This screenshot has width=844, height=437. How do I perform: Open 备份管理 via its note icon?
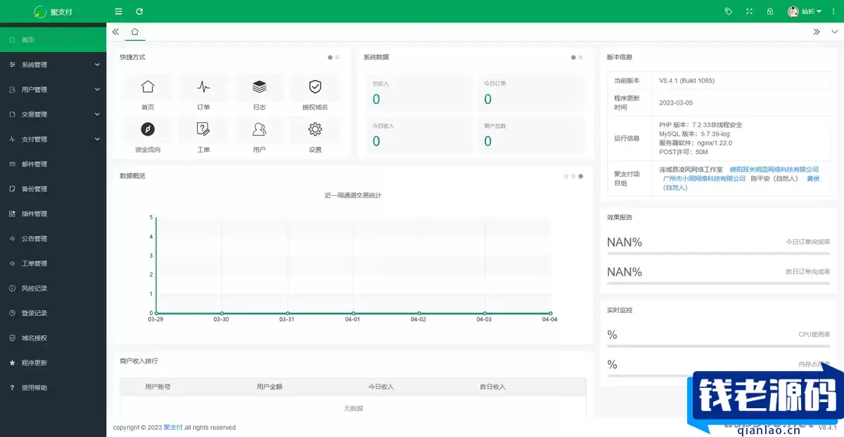[12, 189]
